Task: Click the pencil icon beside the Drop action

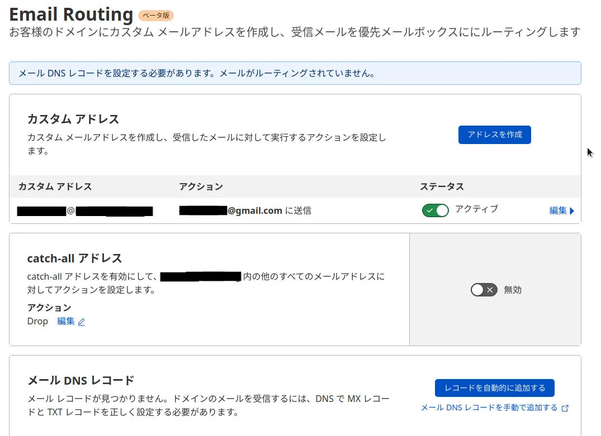Action: [x=82, y=322]
